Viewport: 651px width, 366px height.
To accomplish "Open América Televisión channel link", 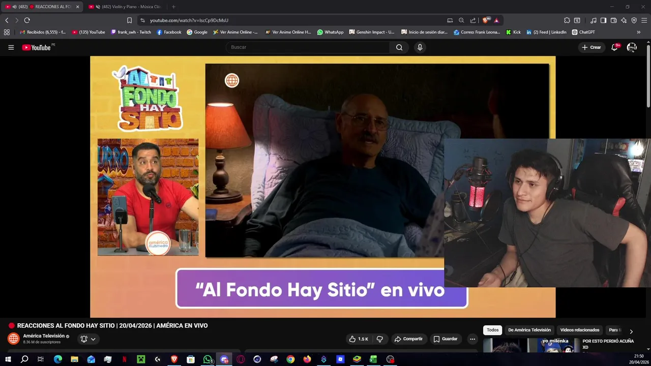I will tap(44, 336).
